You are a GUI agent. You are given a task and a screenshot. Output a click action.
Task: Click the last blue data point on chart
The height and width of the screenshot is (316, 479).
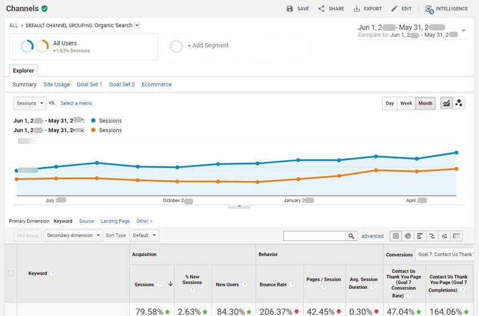pyautogui.click(x=456, y=152)
